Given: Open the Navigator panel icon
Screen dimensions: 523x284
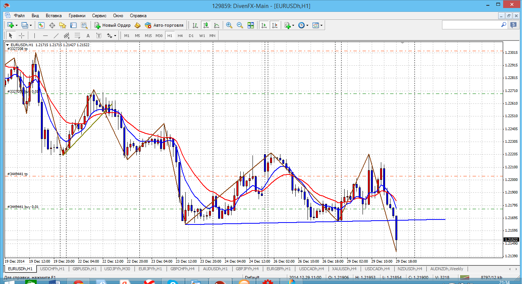Looking at the screenshot, I should coord(63,25).
